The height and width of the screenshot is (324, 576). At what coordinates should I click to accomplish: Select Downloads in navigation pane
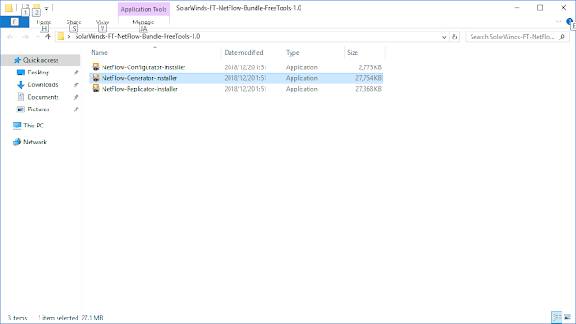[x=42, y=84]
